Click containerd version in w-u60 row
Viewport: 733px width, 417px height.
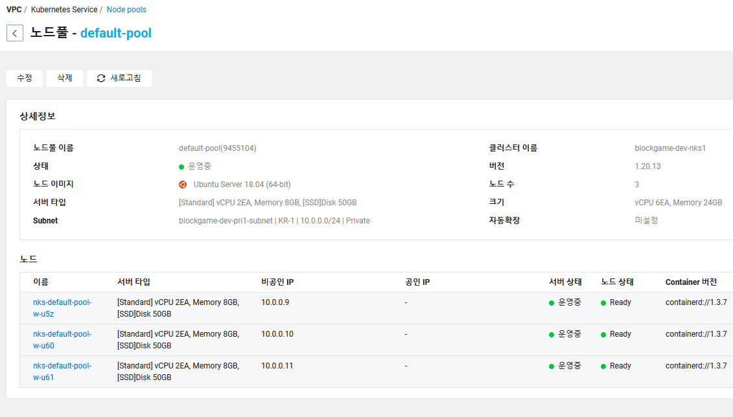[696, 334]
